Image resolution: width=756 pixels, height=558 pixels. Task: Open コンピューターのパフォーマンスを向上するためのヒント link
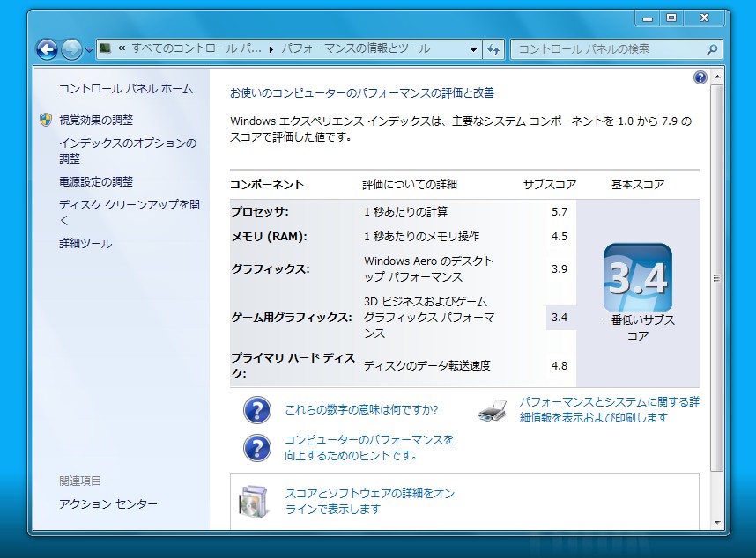click(x=369, y=447)
